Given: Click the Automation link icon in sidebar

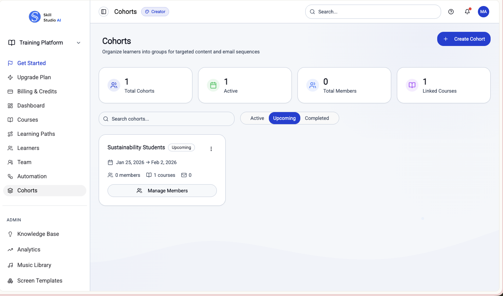Looking at the screenshot, I should 11,176.
